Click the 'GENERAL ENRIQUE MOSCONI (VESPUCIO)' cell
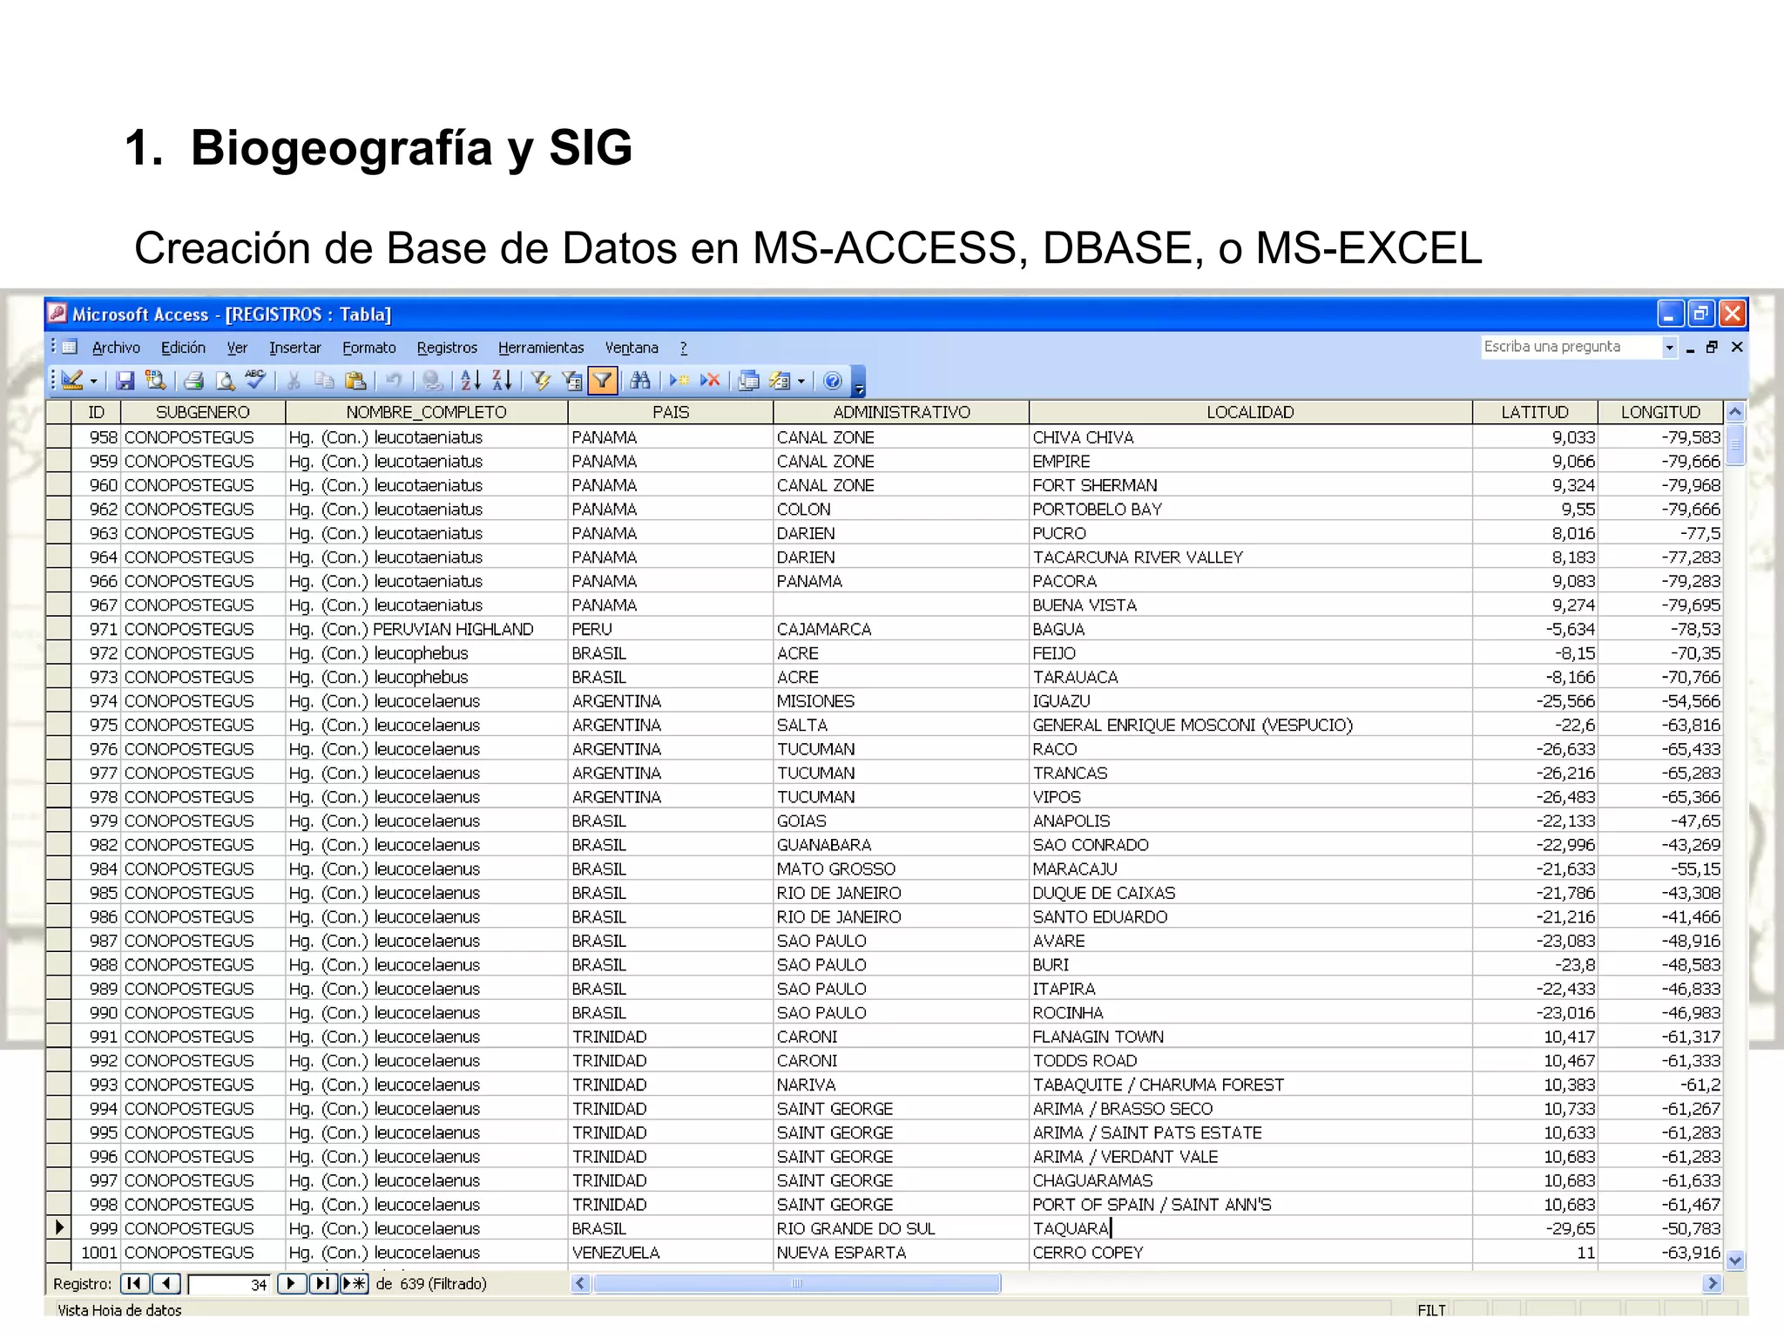 [x=1250, y=725]
